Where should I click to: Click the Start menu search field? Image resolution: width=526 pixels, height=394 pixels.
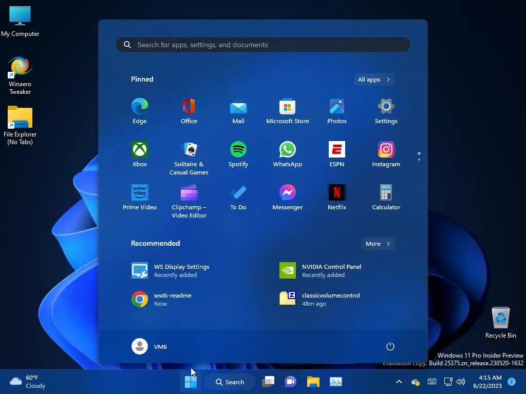pos(263,45)
